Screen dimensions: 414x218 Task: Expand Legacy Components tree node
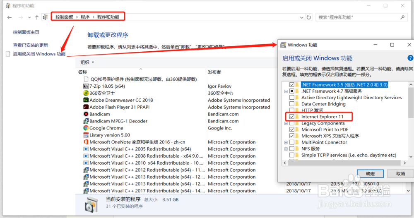[x=286, y=123]
